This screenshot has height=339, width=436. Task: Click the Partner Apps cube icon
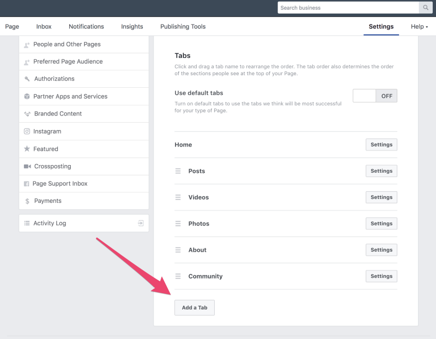coord(27,96)
